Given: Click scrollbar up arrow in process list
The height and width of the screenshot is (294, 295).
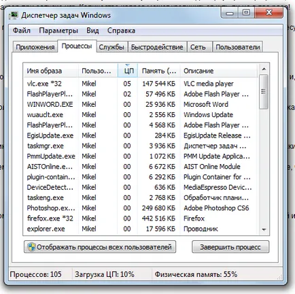Looking at the screenshot, I should pyautogui.click(x=264, y=69).
